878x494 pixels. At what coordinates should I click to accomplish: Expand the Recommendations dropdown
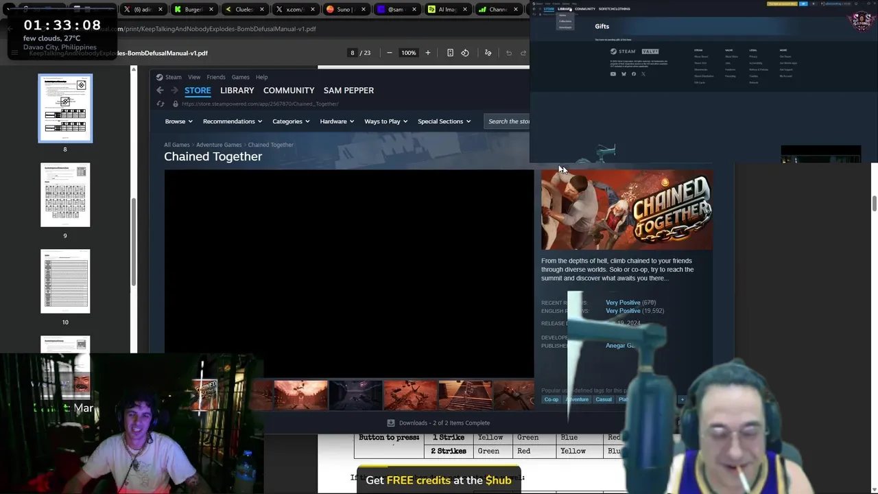[233, 121]
